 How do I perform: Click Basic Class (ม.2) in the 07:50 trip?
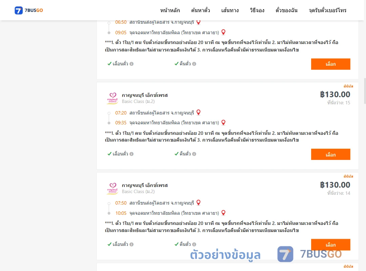click(138, 191)
